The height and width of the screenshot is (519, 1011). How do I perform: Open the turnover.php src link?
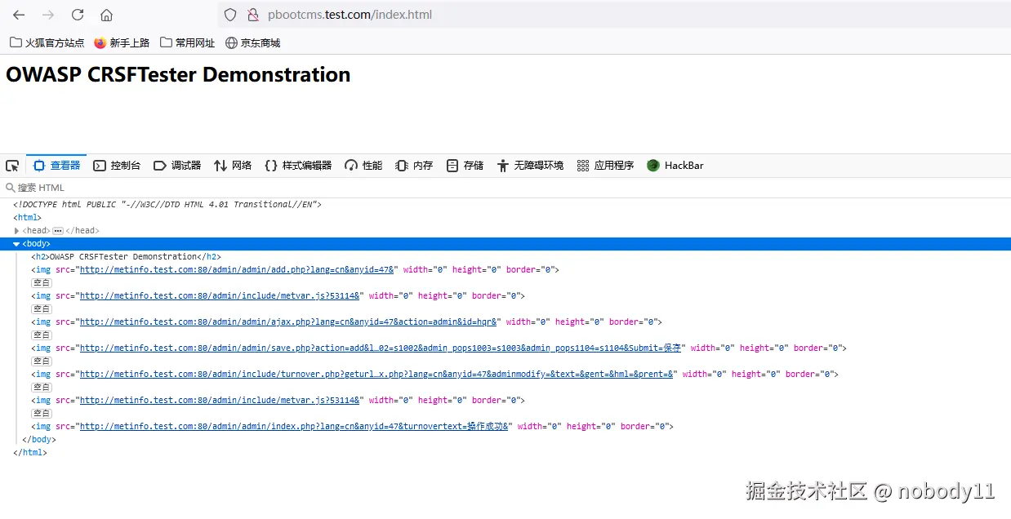tap(376, 375)
